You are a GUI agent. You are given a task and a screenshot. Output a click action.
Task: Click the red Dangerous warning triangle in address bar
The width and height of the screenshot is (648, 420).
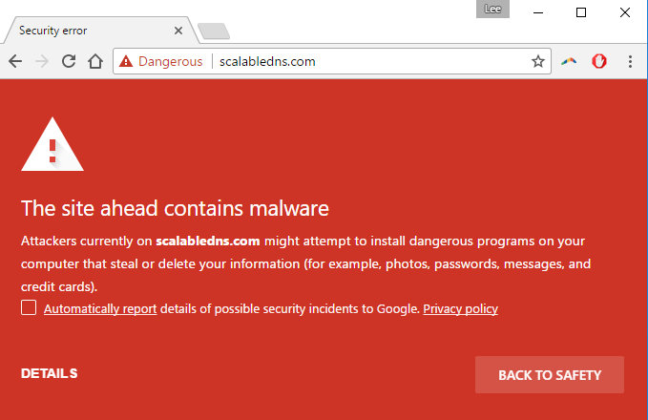click(126, 62)
